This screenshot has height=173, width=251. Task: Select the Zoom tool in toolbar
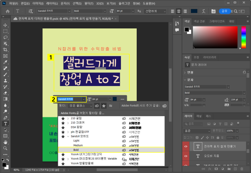click(5, 148)
